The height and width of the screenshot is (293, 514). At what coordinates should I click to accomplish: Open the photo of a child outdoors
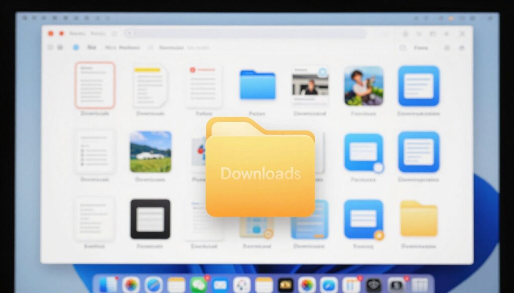tap(363, 86)
